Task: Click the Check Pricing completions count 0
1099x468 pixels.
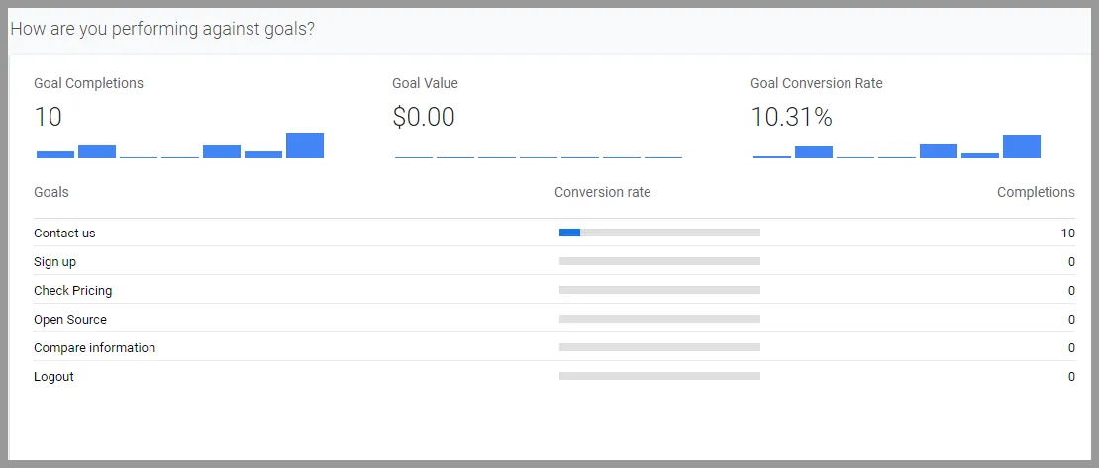Action: [1071, 291]
